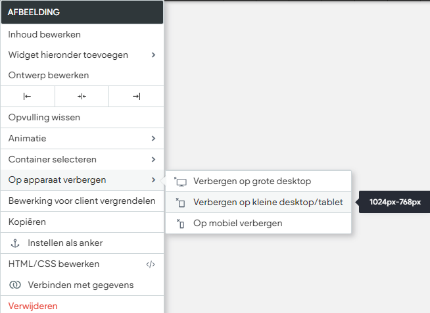Expand Container selecteren submenu chevron
The image size is (430, 313).
point(154,159)
